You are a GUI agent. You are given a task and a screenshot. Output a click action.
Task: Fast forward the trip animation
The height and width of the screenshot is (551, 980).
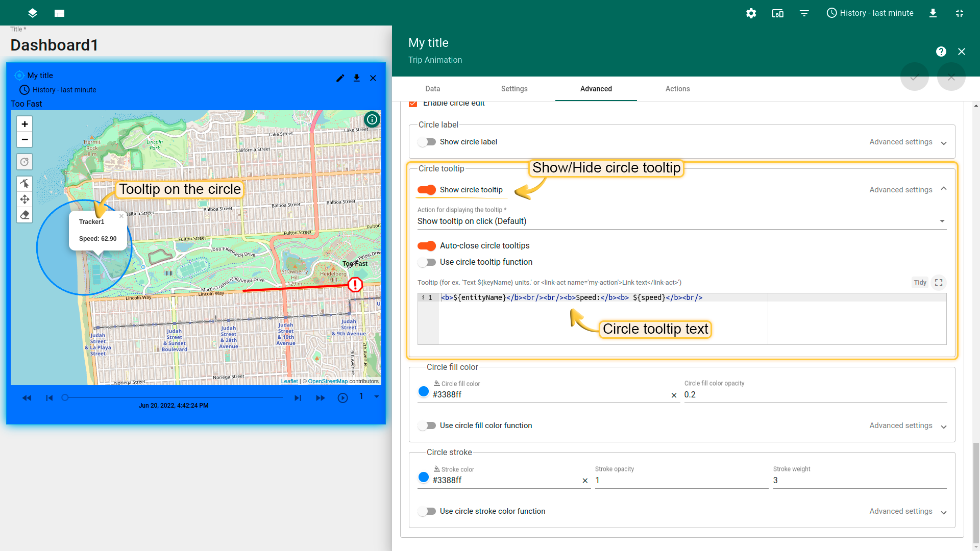[x=321, y=398]
